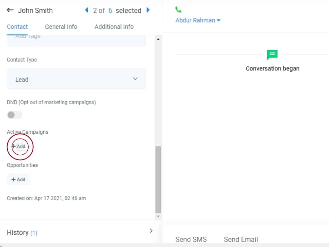This screenshot has height=247, width=329.
Task: Go to previous contact with left arrow
Action: pos(86,10)
